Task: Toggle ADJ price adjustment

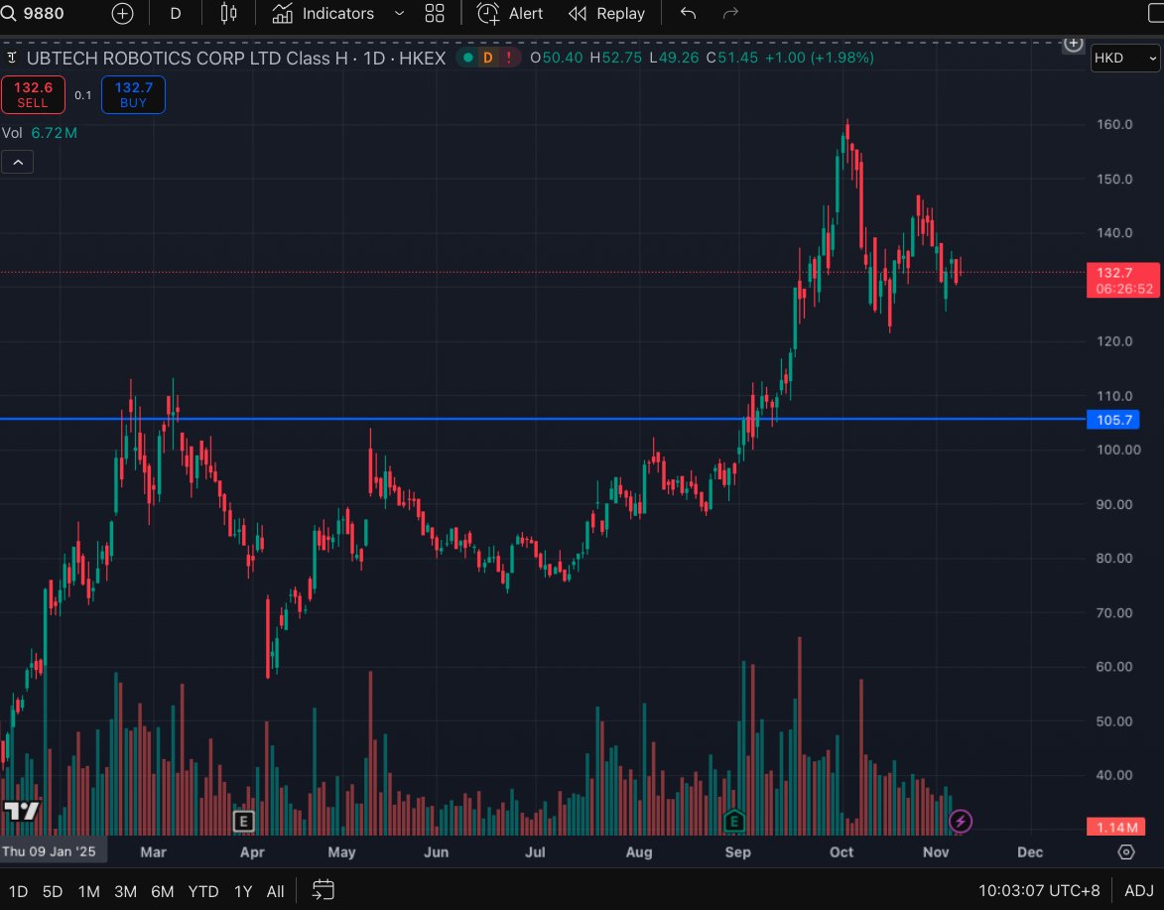Action: click(1139, 891)
